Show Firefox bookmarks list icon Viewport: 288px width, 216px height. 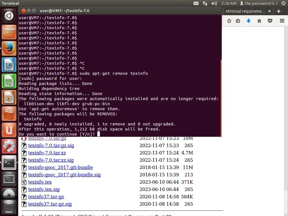click(x=238, y=21)
